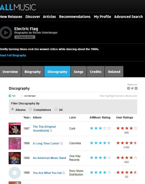Click the Electric Flag artist name

[x=26, y=29]
